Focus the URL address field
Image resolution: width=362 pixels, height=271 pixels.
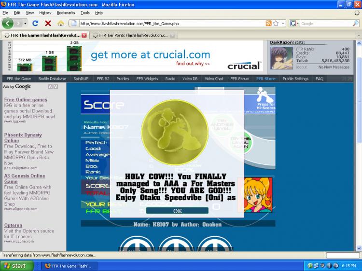pyautogui.click(x=172, y=24)
